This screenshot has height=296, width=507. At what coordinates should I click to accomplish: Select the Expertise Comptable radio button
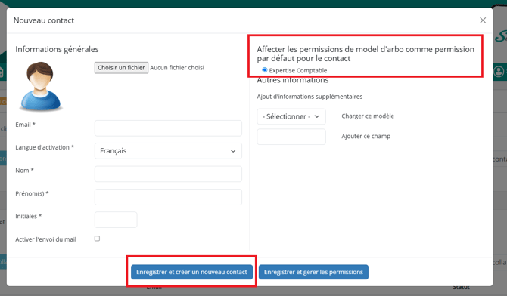pos(265,70)
